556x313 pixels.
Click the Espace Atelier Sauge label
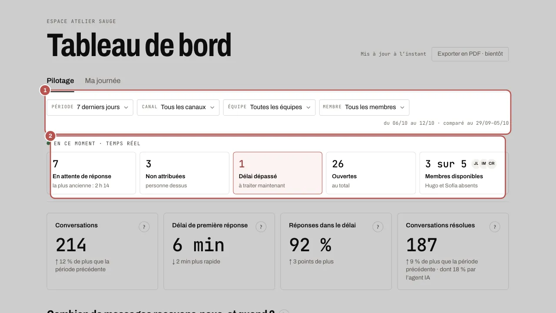click(82, 21)
